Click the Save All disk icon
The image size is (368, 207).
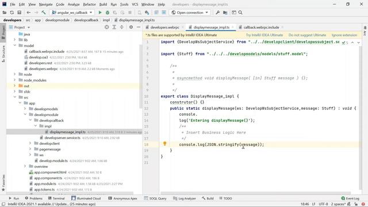click(19, 13)
